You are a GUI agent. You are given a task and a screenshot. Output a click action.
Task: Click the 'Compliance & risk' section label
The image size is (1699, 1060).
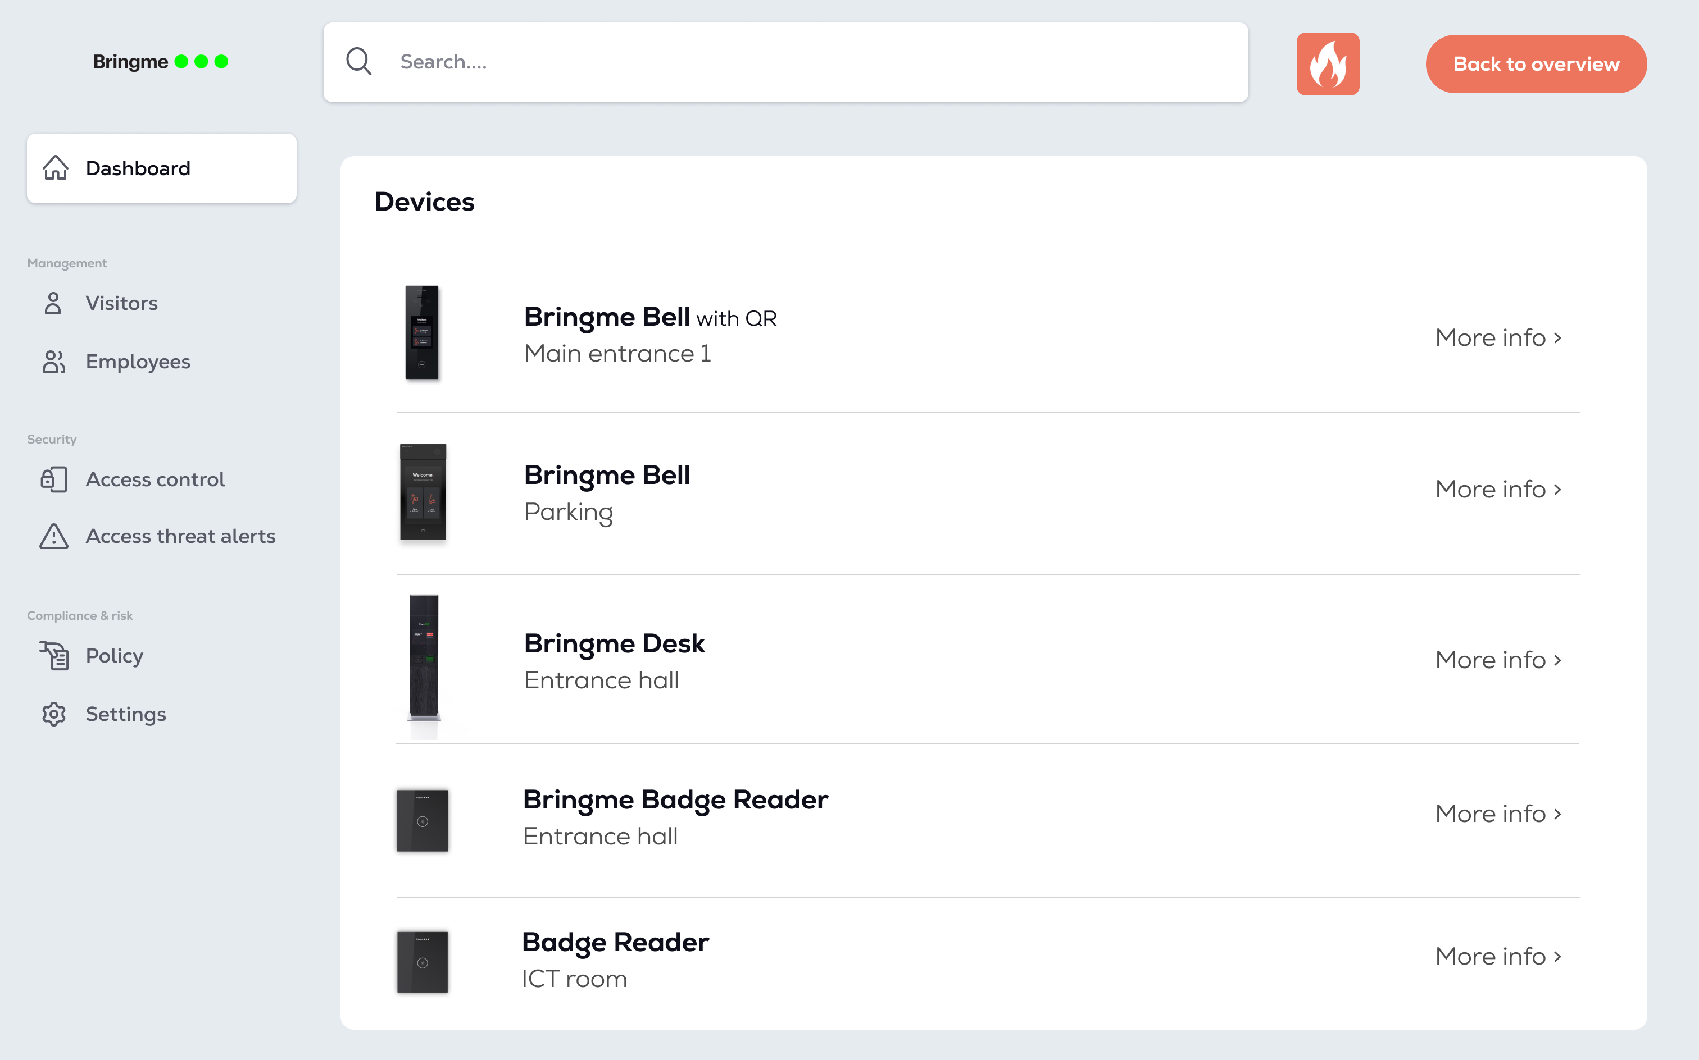[x=80, y=615]
